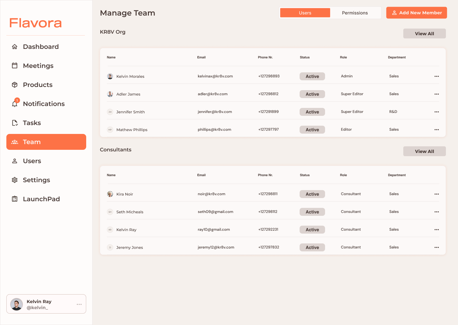Switch to the Permissions tab
This screenshot has height=325, width=458.
coord(355,13)
